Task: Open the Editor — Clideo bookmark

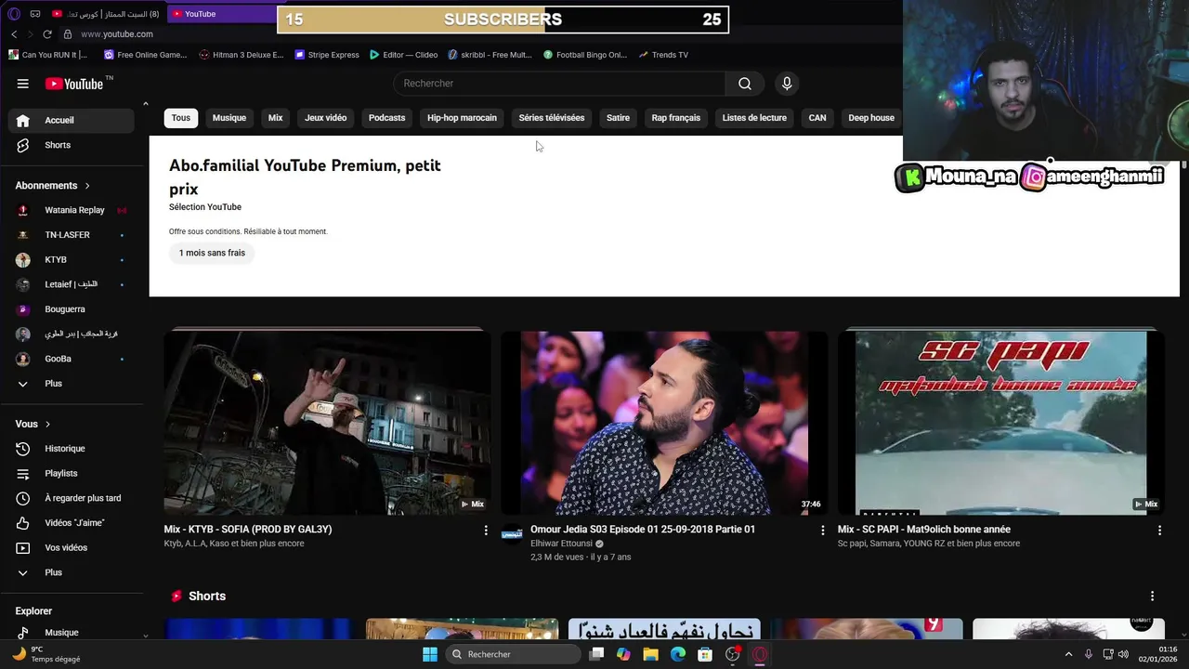Action: (x=403, y=55)
